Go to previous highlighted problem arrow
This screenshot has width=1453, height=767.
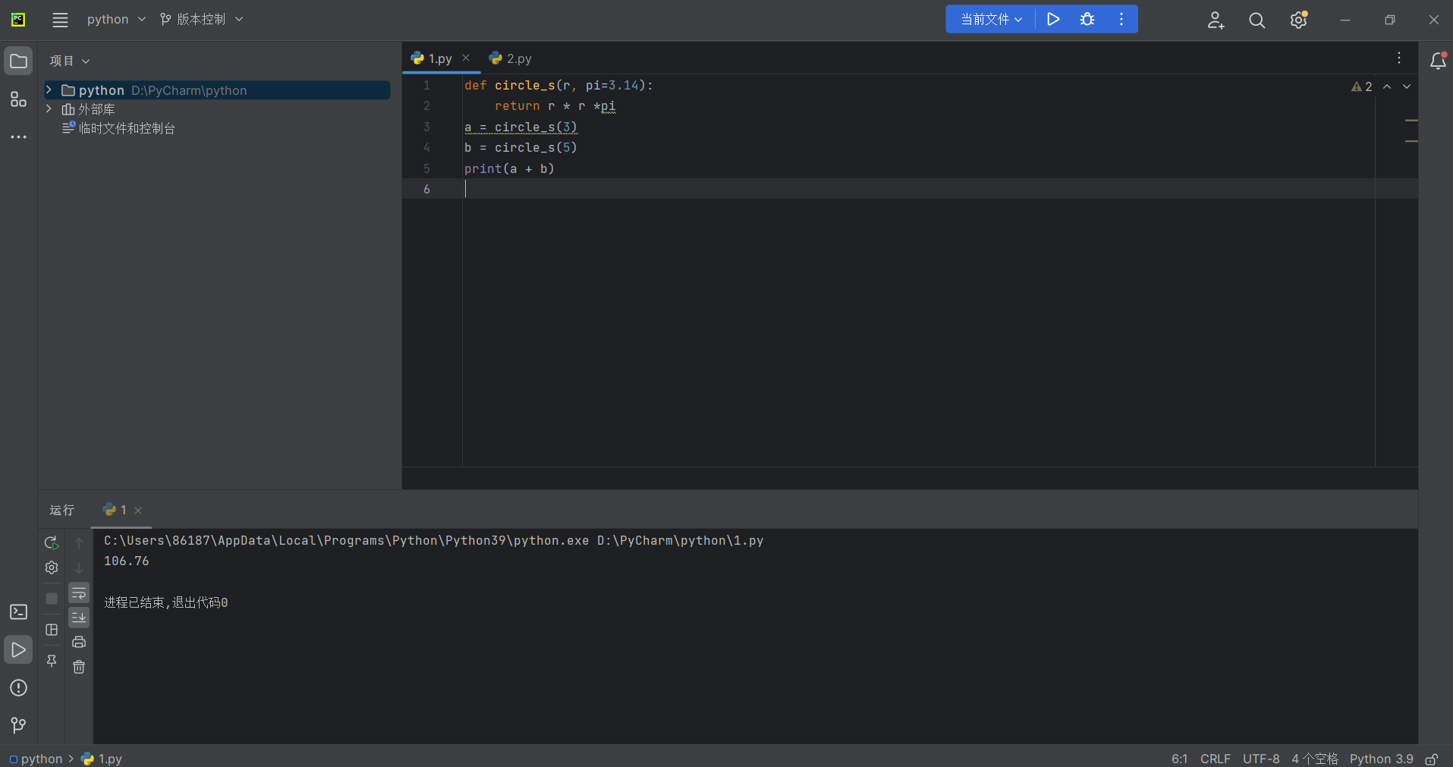point(1387,86)
